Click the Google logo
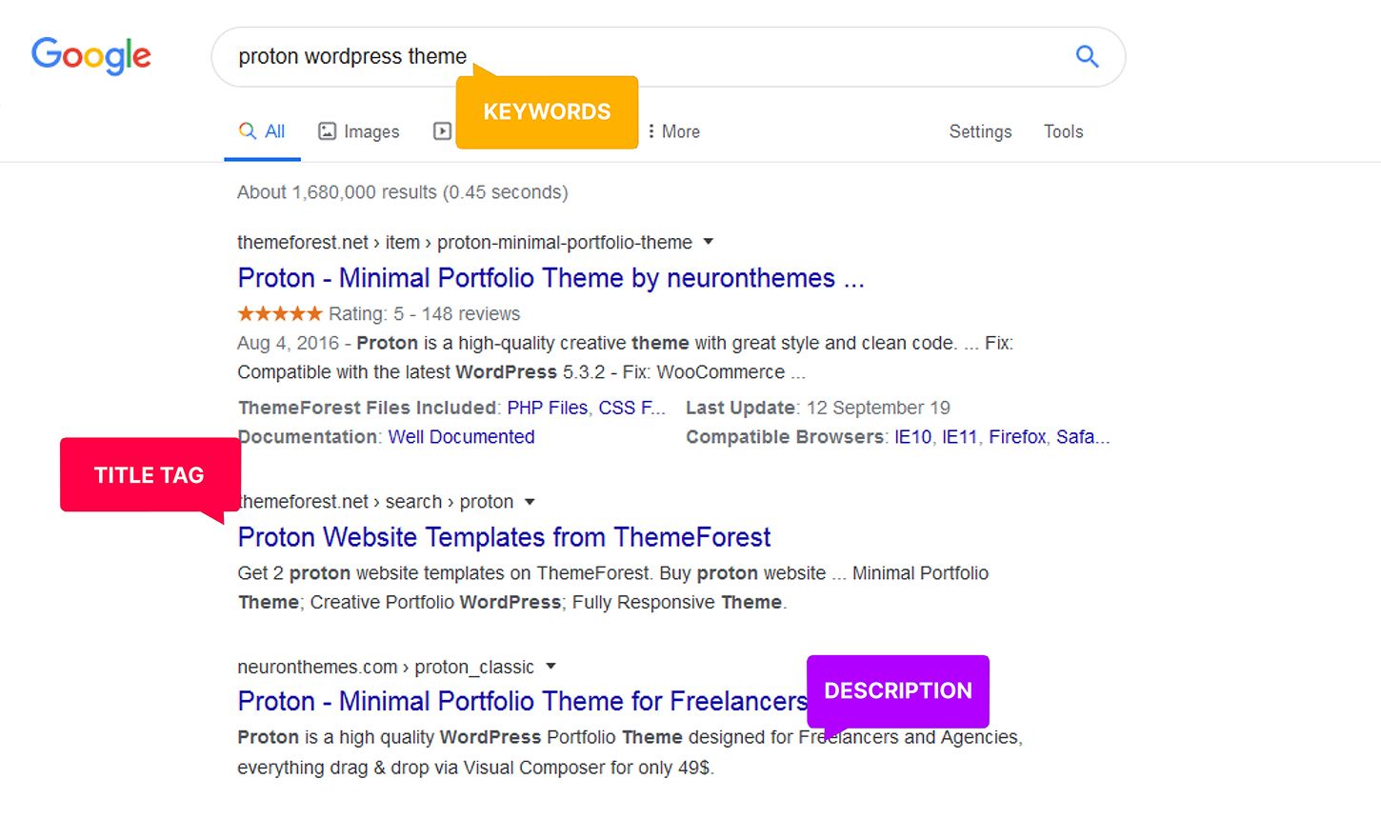The image size is (1381, 819). [x=91, y=56]
